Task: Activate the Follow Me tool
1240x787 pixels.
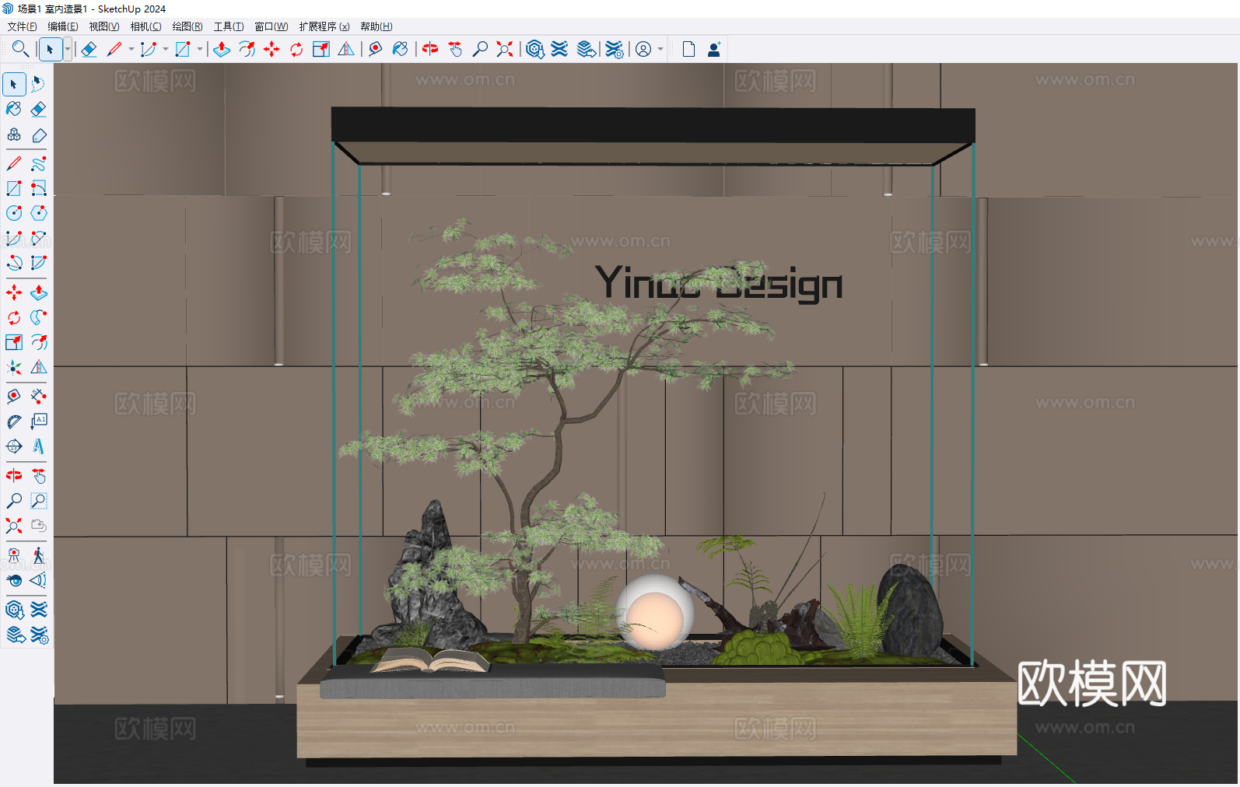Action: pos(38,318)
